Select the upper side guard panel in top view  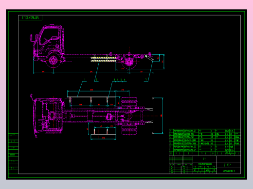click(x=92, y=97)
